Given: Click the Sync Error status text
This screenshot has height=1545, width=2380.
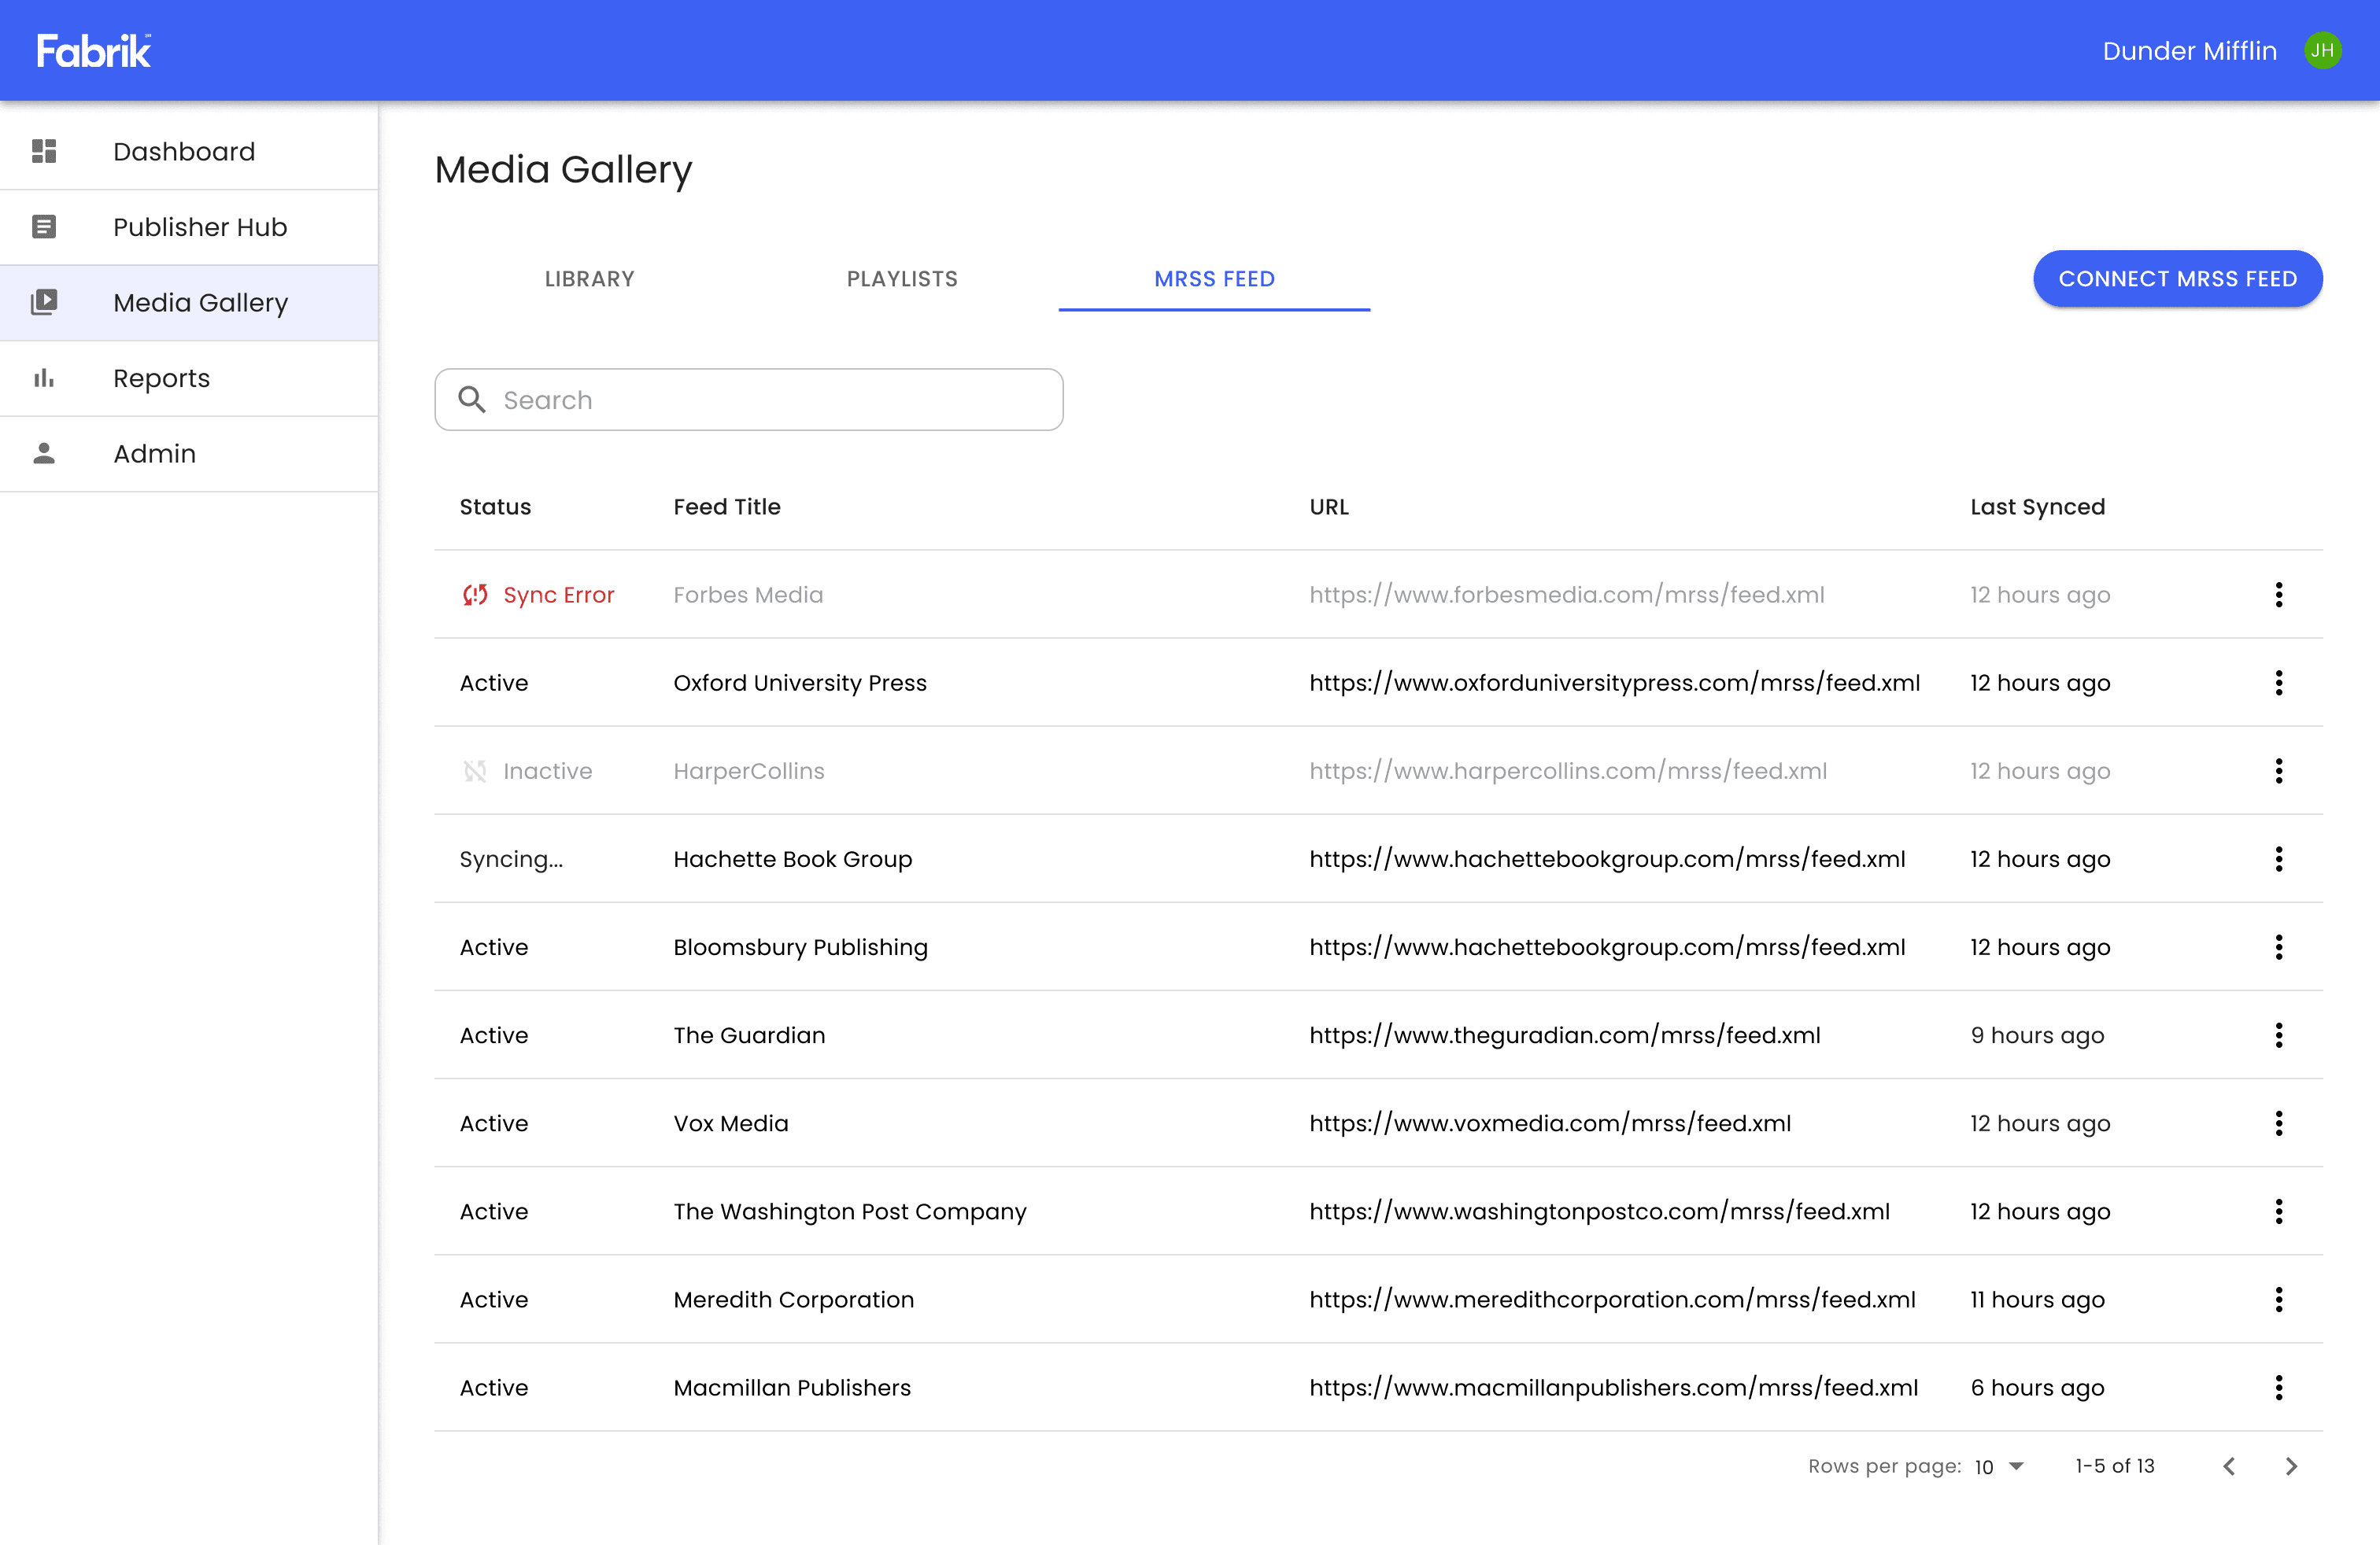Looking at the screenshot, I should tap(559, 595).
